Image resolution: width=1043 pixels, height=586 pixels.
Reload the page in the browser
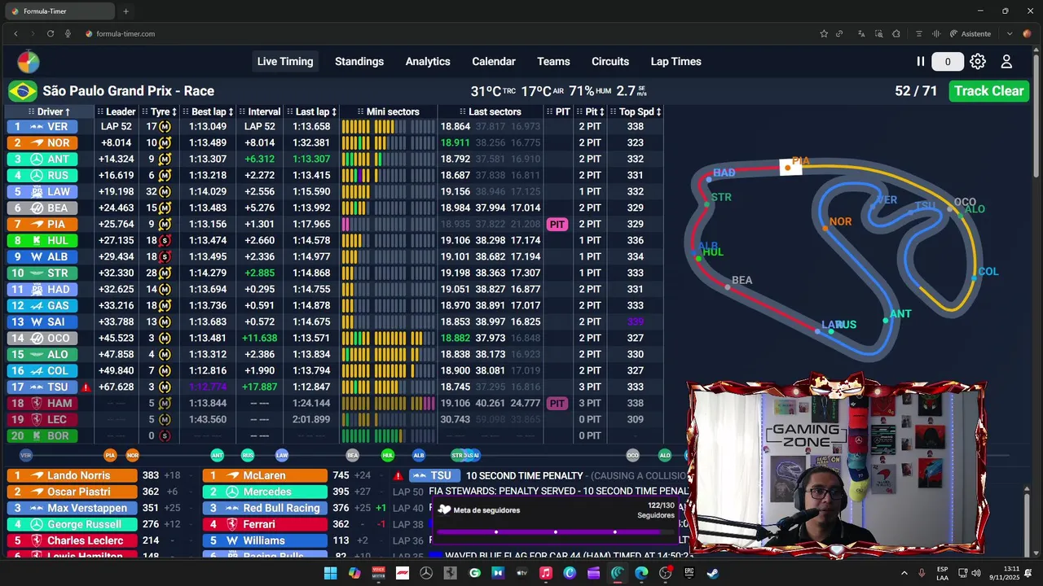click(x=51, y=33)
